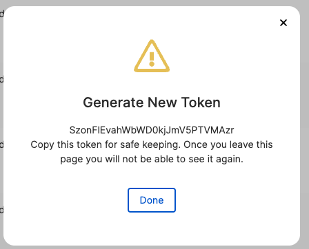Image resolution: width=309 pixels, height=249 pixels.
Task: Click the word 'Copy' in the message
Action: (x=43, y=145)
